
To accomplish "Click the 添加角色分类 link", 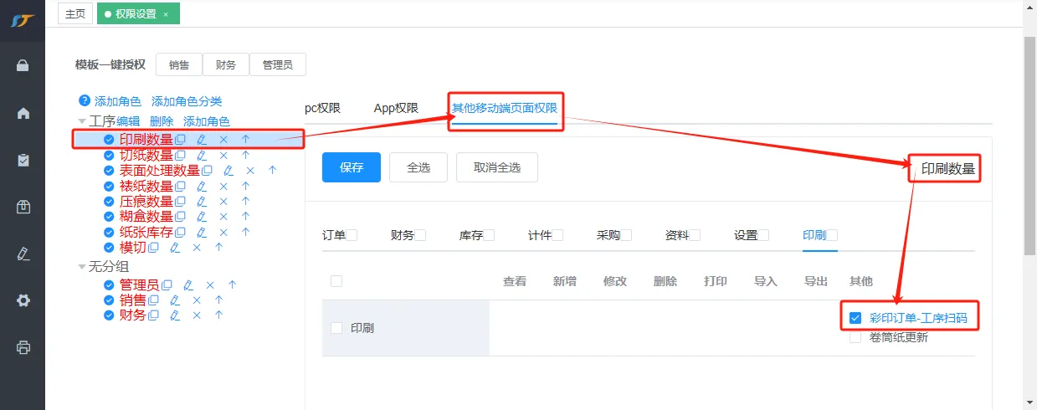I will 187,101.
